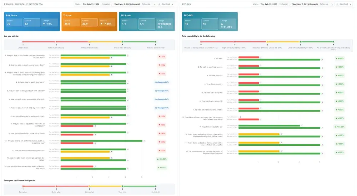Click the T-Score Current value 33.9
This screenshot has width=357, height=196.
point(85,24)
